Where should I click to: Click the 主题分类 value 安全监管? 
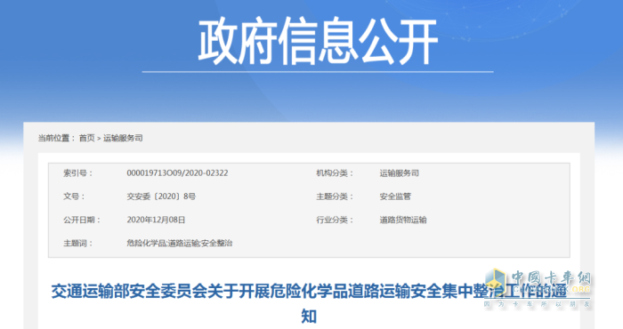pos(395,197)
